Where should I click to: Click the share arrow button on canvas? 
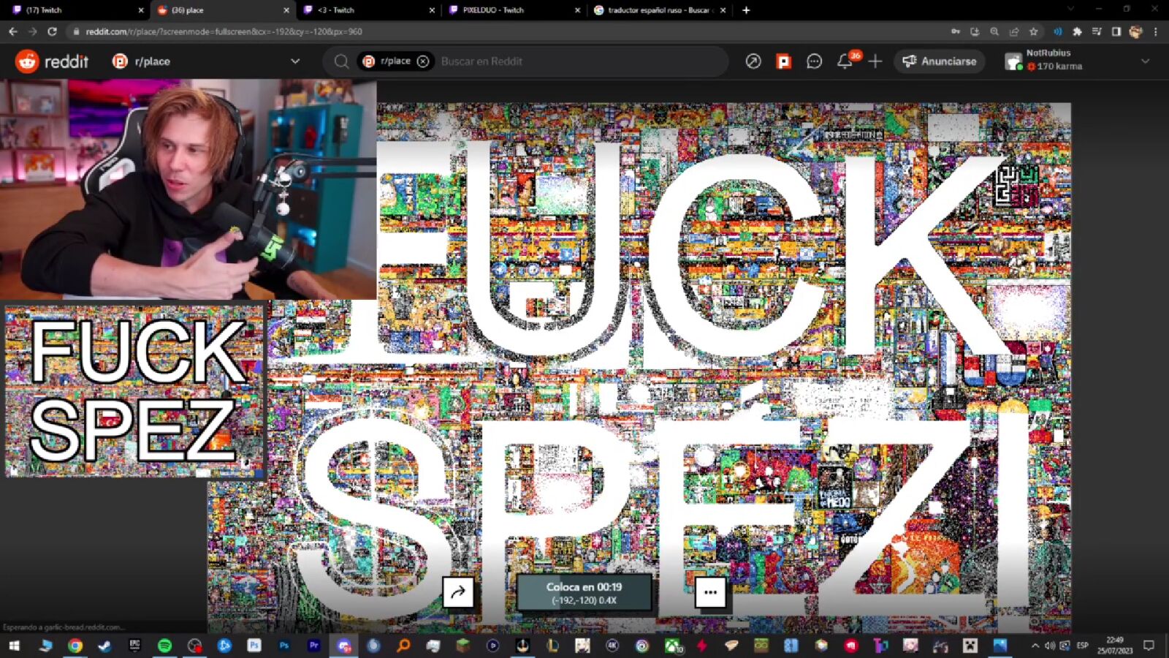tap(458, 592)
